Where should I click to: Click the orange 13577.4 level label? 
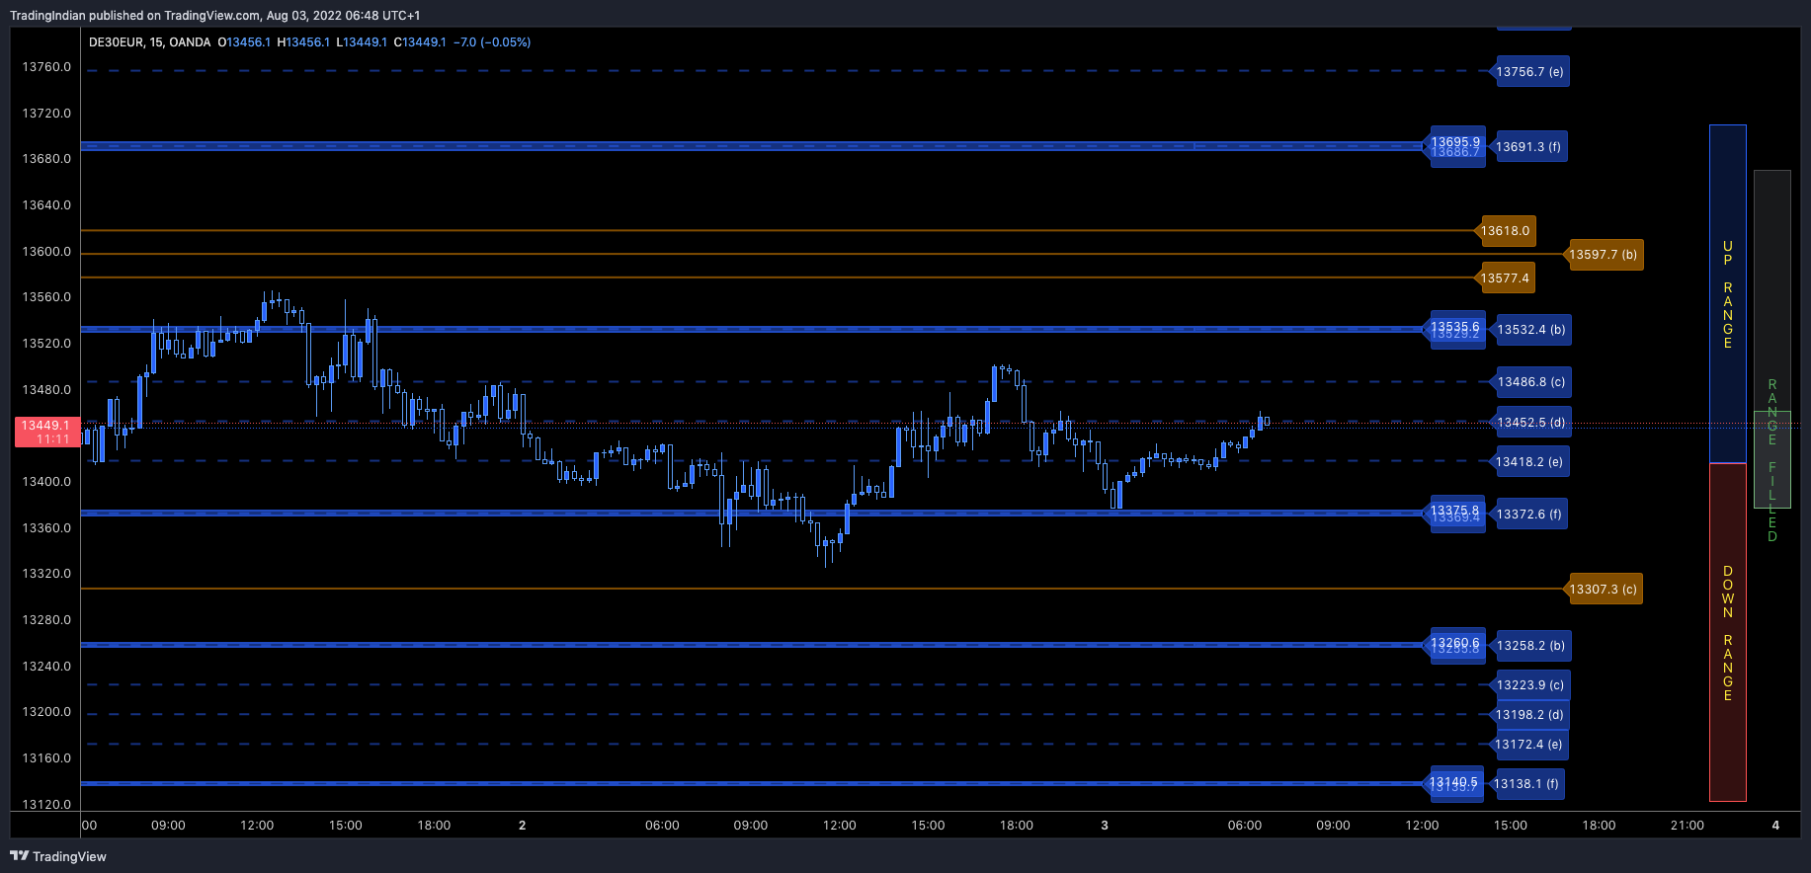pos(1505,278)
